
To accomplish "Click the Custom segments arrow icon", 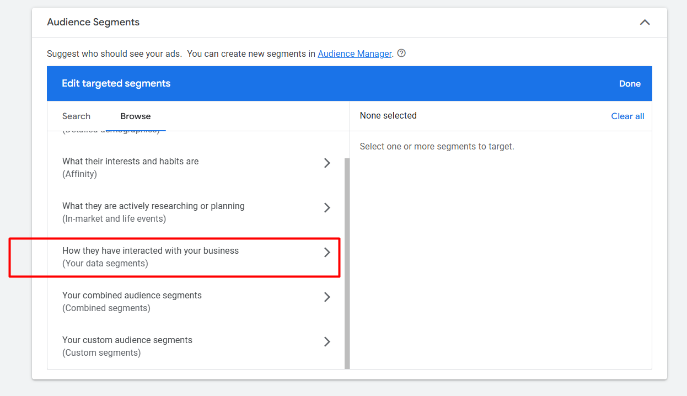I will pos(327,341).
